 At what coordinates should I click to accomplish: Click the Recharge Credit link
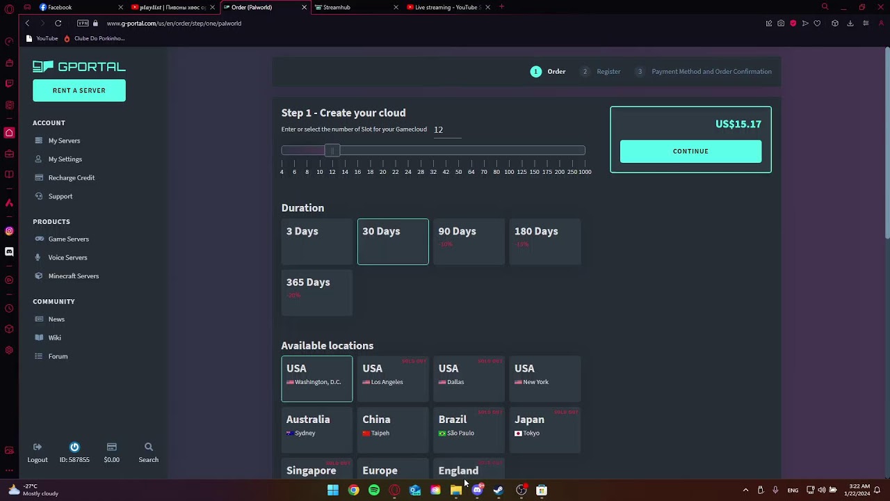71,177
